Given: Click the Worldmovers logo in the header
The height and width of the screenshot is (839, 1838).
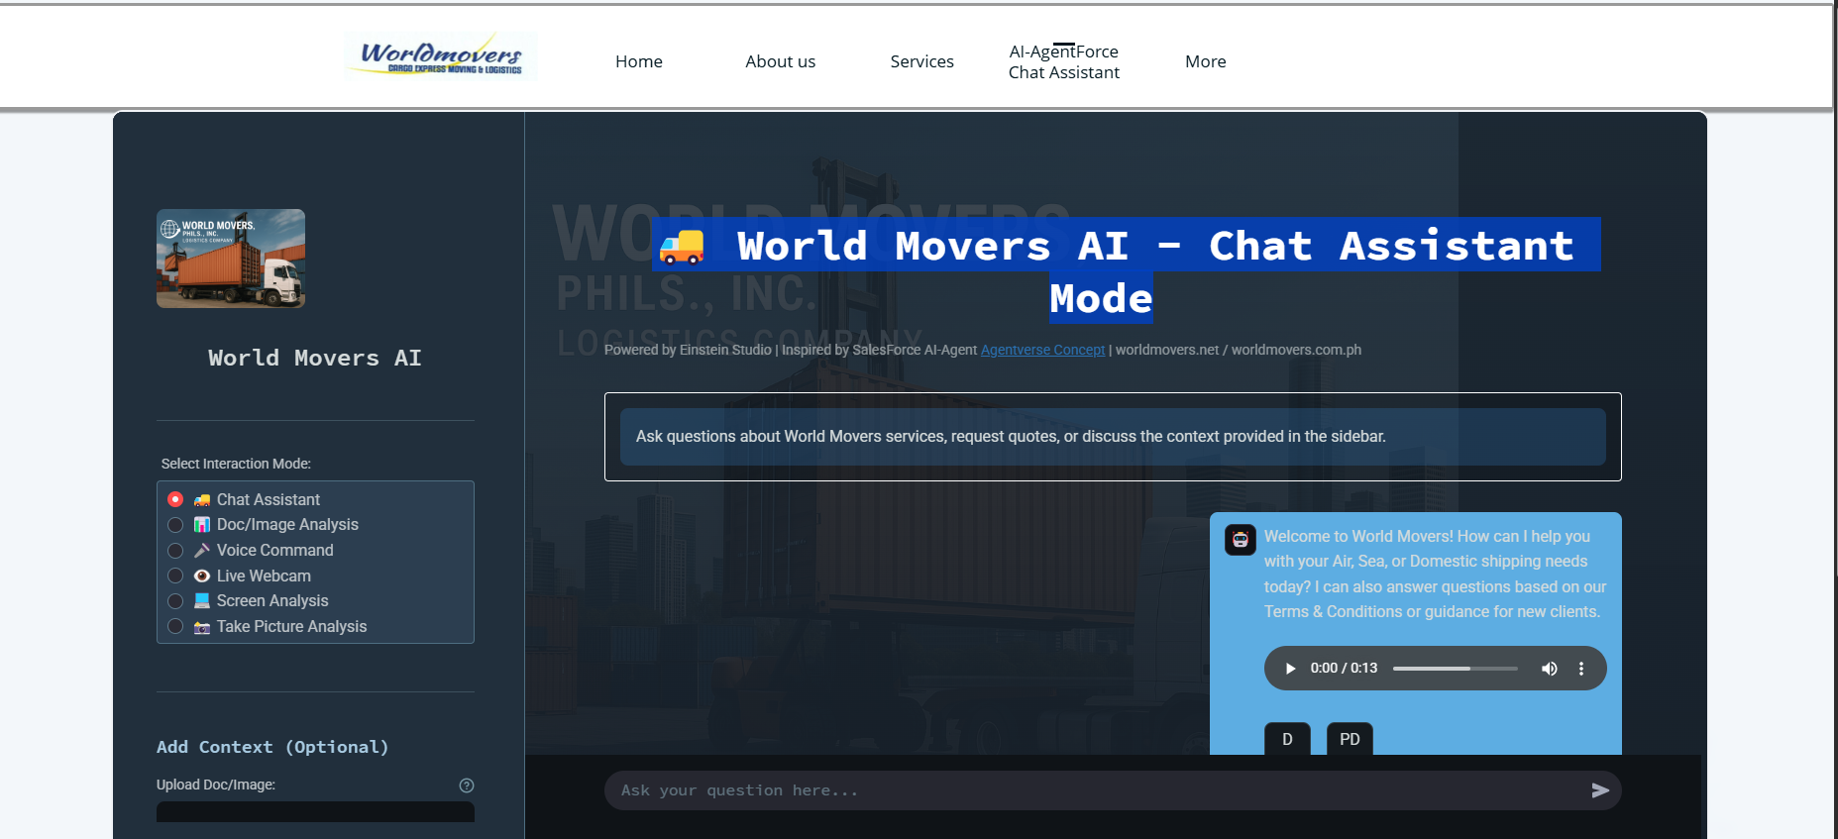Looking at the screenshot, I should tap(441, 55).
